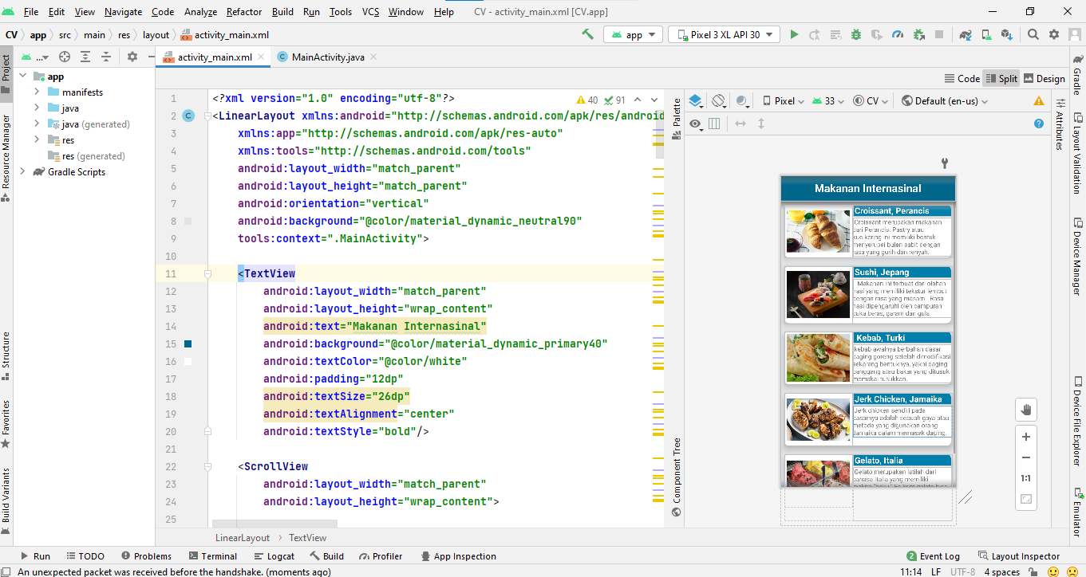The height and width of the screenshot is (577, 1086).
Task: Click the Debug app bug icon
Action: [x=856, y=35]
